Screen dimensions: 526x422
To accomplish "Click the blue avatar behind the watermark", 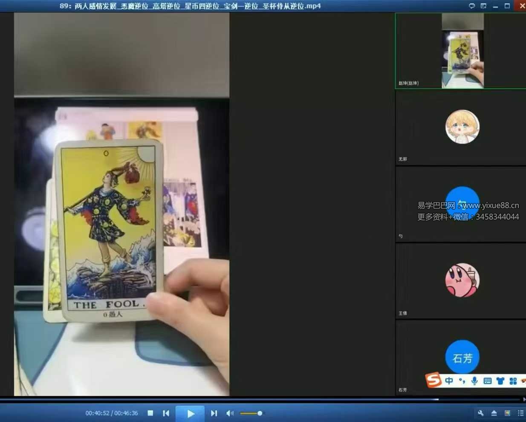I will [462, 203].
